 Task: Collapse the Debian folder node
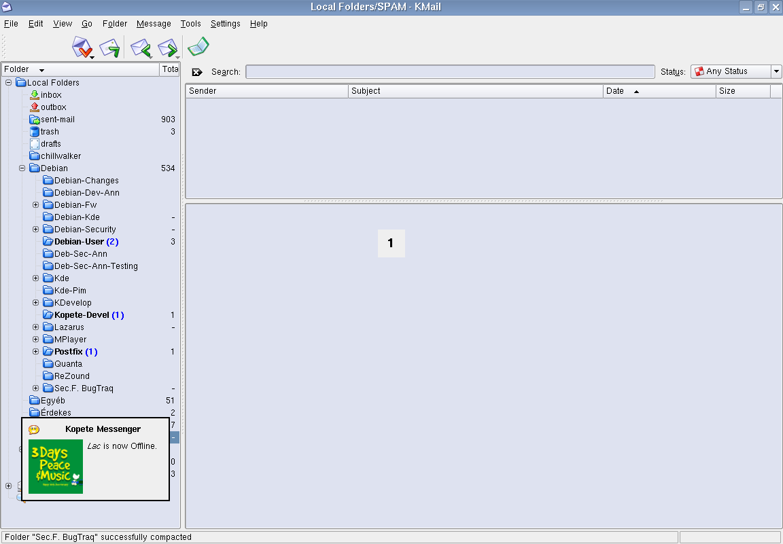pyautogui.click(x=22, y=168)
